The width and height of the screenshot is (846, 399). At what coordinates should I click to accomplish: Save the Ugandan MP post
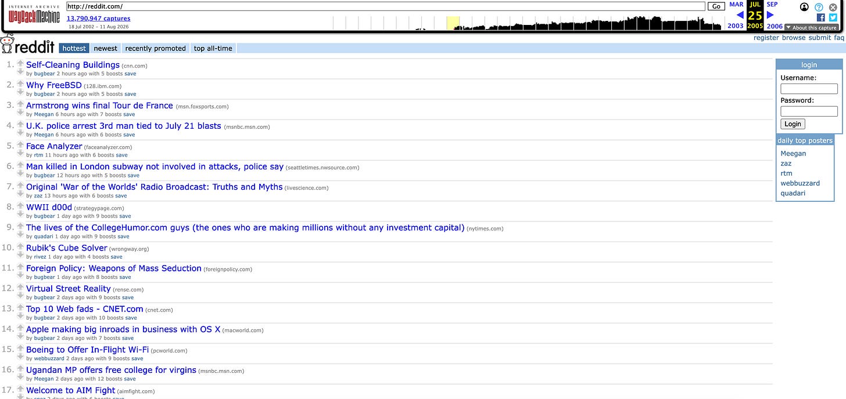point(130,379)
